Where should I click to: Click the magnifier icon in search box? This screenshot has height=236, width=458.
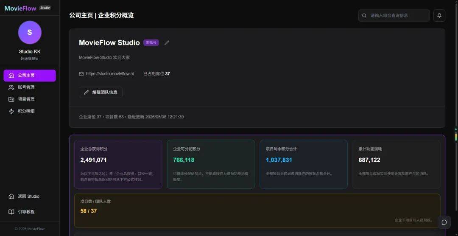[364, 16]
